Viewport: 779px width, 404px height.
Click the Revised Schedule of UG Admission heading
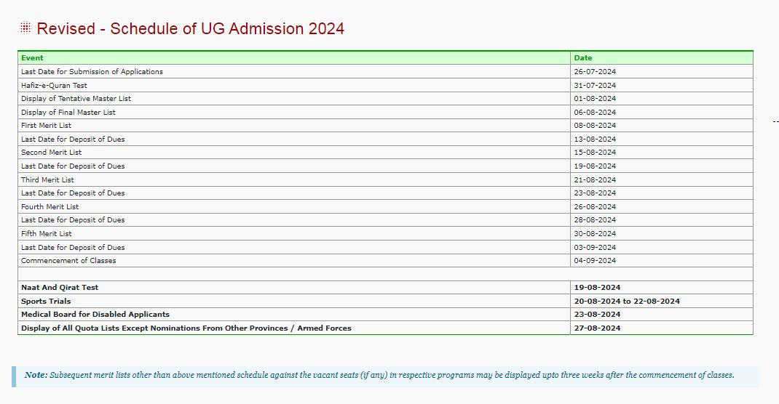pyautogui.click(x=190, y=29)
